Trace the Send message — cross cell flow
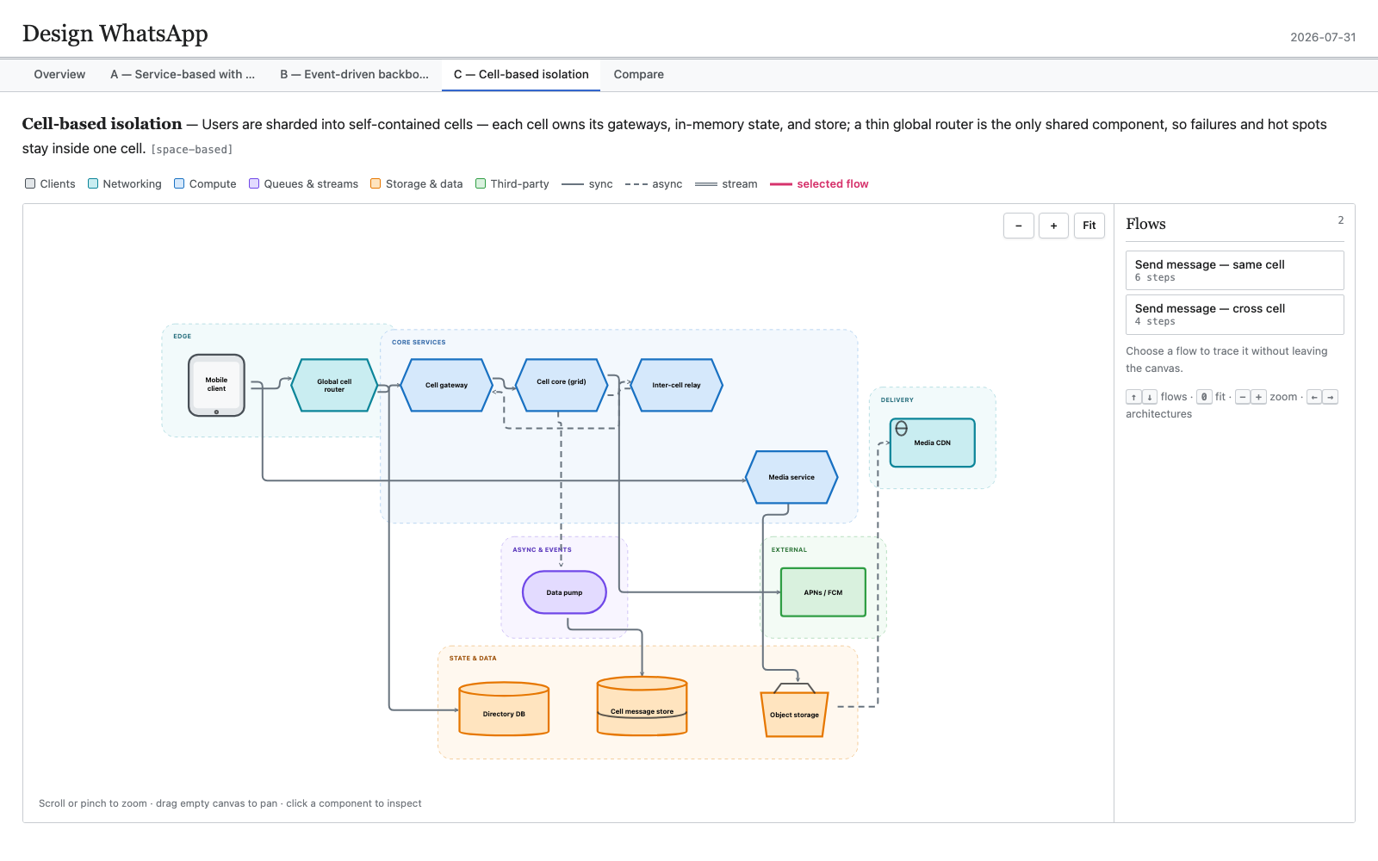Viewport: 1378px width, 861px height. (1235, 314)
